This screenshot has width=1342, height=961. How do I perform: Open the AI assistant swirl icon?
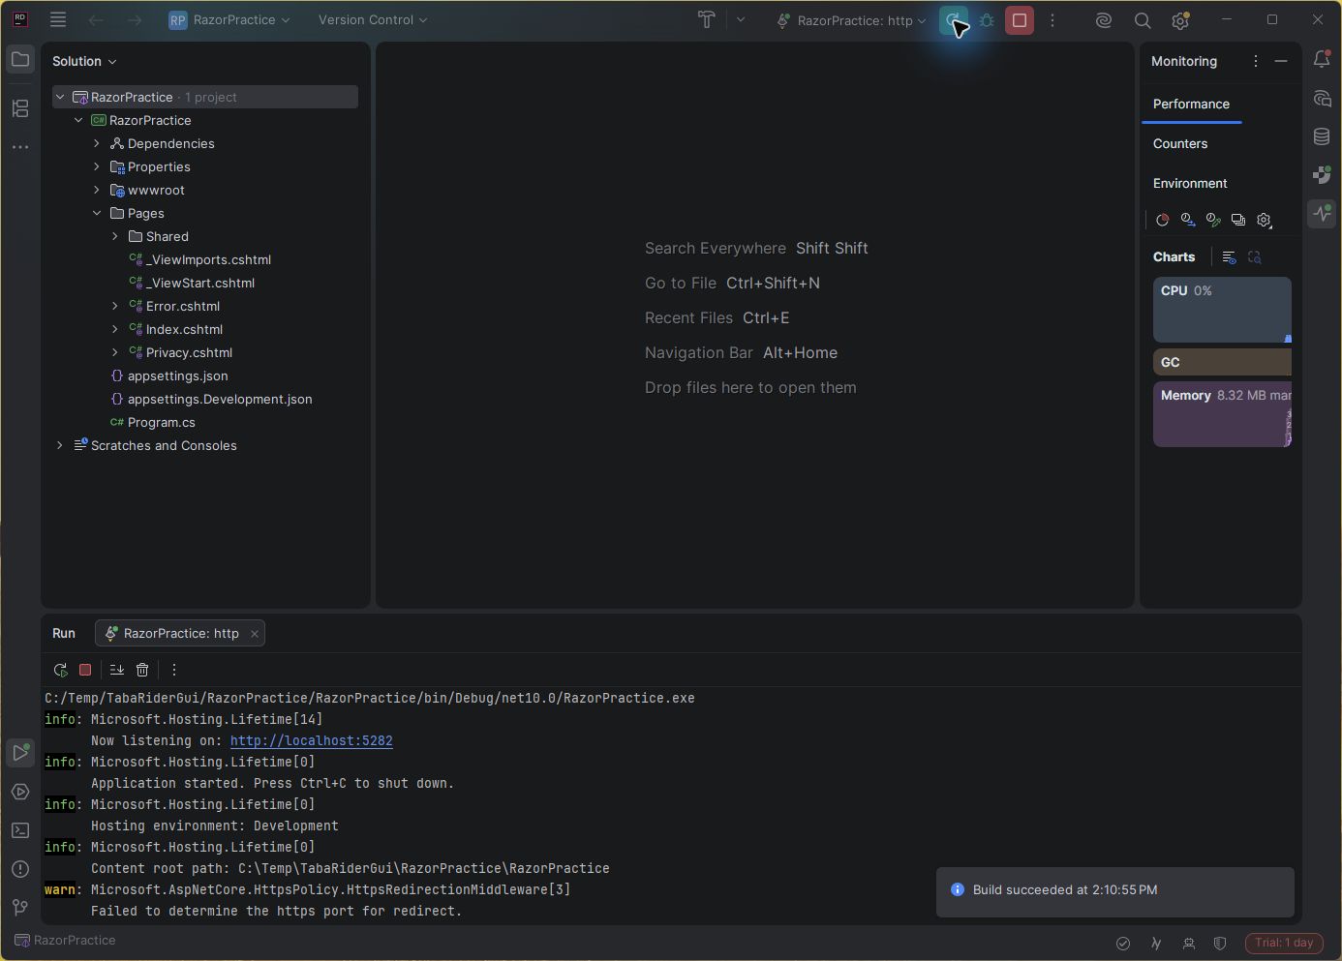[1104, 20]
